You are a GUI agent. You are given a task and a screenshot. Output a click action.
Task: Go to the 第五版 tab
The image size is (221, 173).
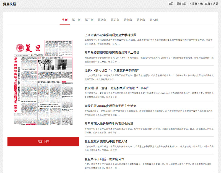coord(115,20)
